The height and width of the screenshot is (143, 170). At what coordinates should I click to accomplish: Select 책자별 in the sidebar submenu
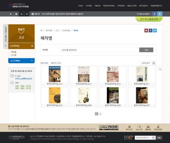pyautogui.click(x=14, y=52)
